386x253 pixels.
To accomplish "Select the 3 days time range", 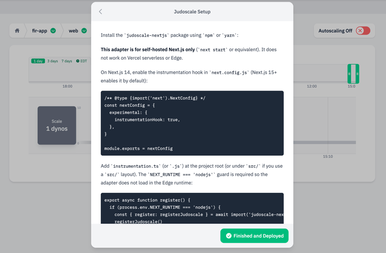I will pos(53,61).
